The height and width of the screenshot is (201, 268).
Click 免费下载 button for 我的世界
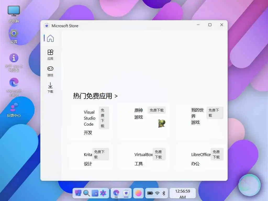[x=215, y=113]
